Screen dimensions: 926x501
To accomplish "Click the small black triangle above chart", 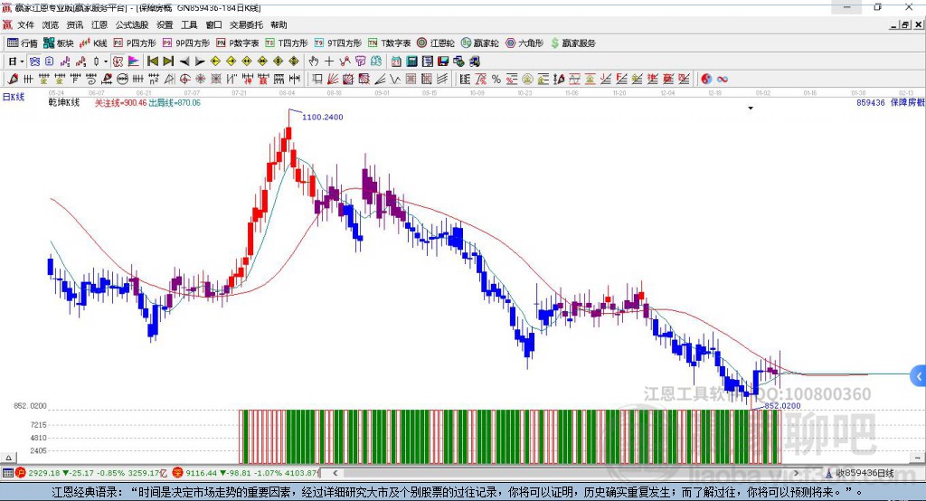I will click(751, 109).
